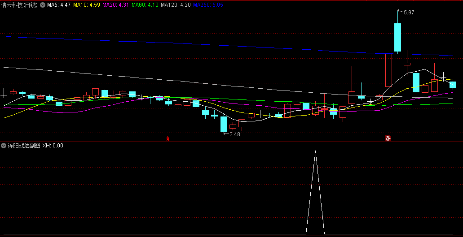The height and width of the screenshot is (237, 463).
Task: Select the MA20: 4.31 label
Action: (x=115, y=5)
